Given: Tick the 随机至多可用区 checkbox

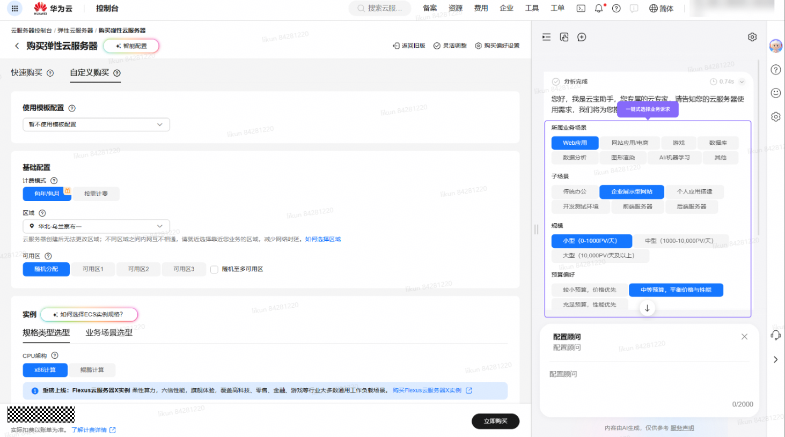Looking at the screenshot, I should coord(214,269).
